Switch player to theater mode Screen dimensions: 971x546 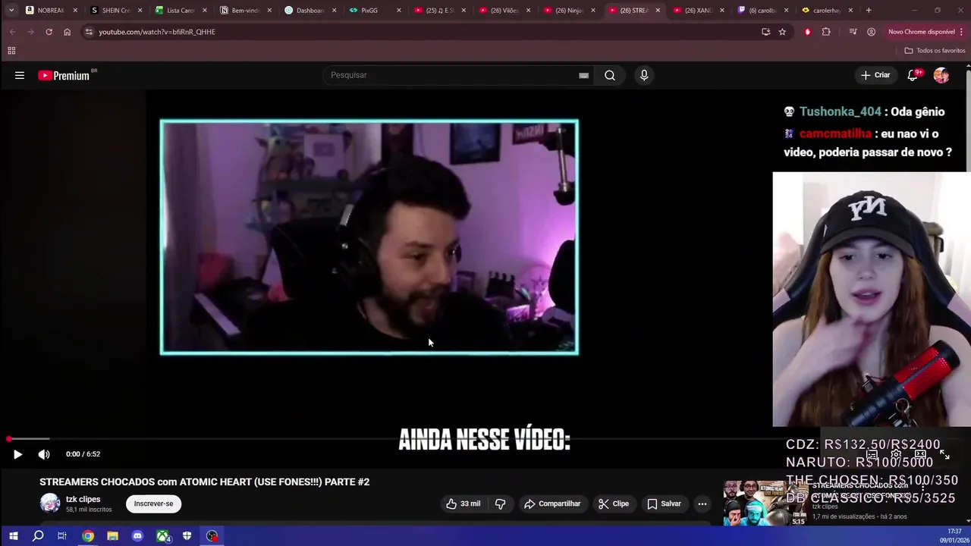[920, 454]
